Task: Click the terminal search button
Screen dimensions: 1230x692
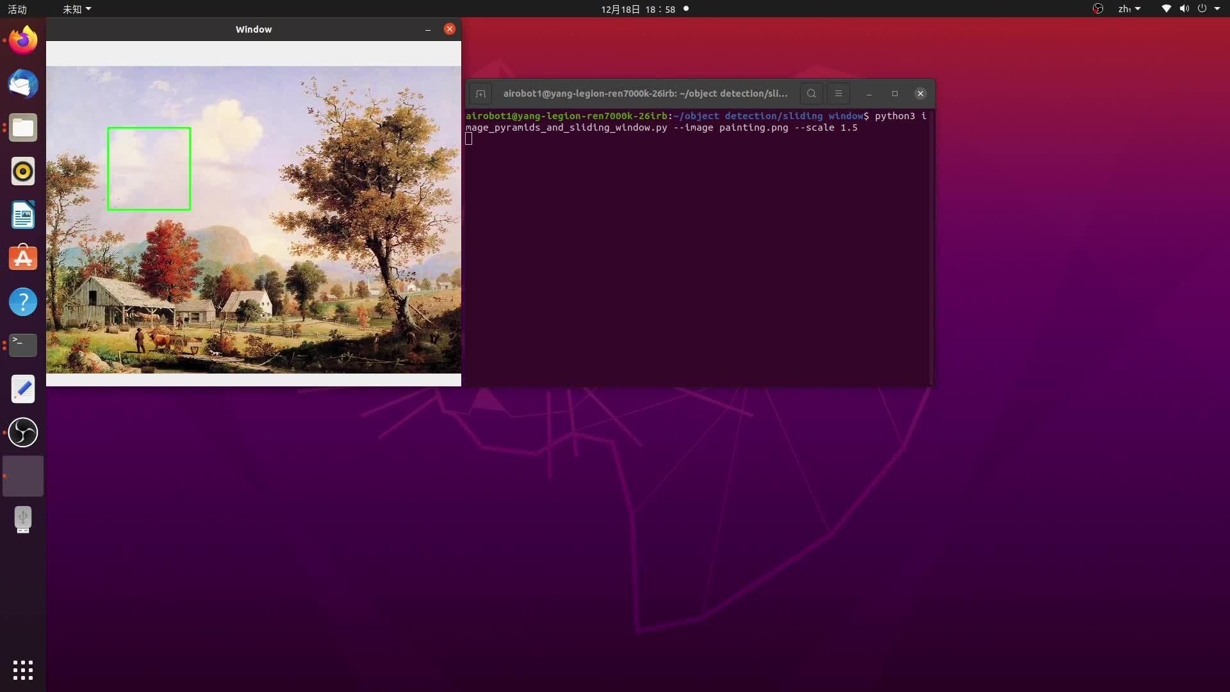Action: tap(811, 94)
